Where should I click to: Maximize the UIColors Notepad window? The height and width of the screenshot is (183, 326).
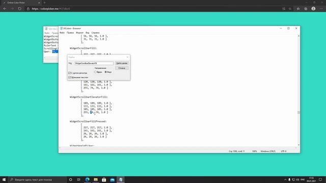(x=288, y=28)
